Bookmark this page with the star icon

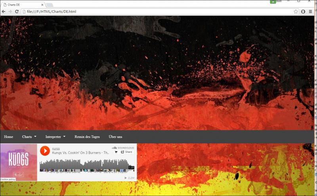(296, 11)
